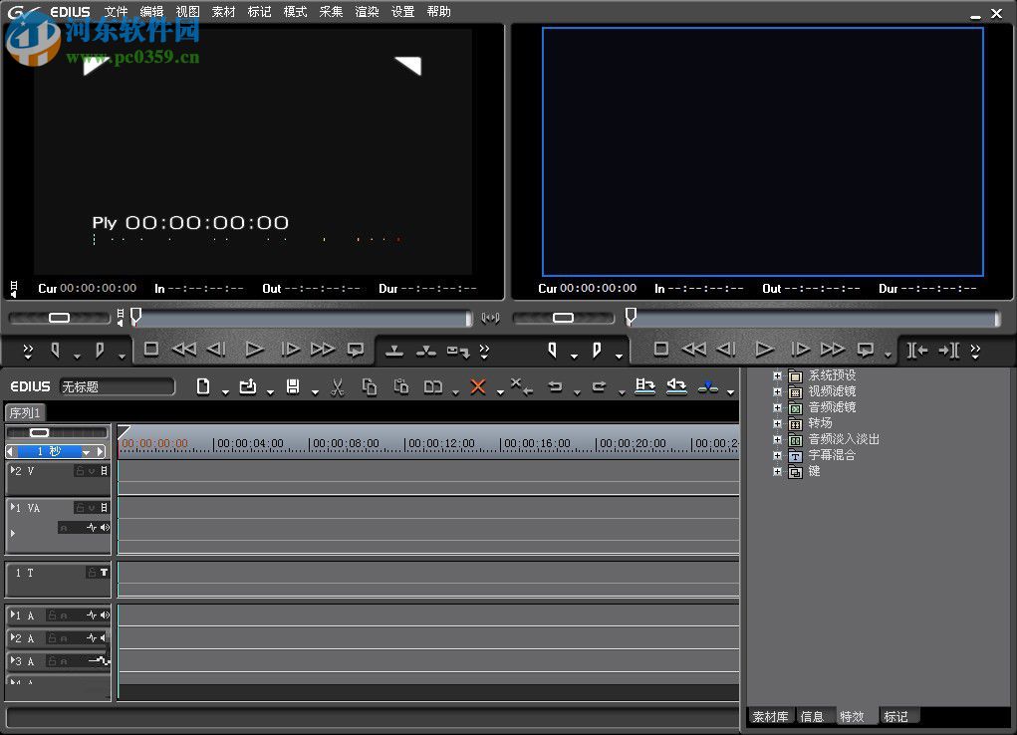Click the red X delete icon
Image resolution: width=1017 pixels, height=735 pixels.
click(478, 387)
